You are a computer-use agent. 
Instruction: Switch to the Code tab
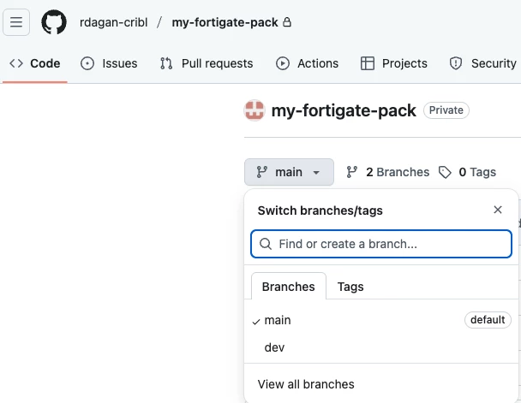tap(35, 63)
